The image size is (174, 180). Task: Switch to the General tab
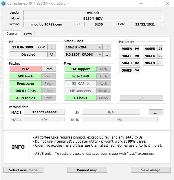pyautogui.click(x=12, y=34)
